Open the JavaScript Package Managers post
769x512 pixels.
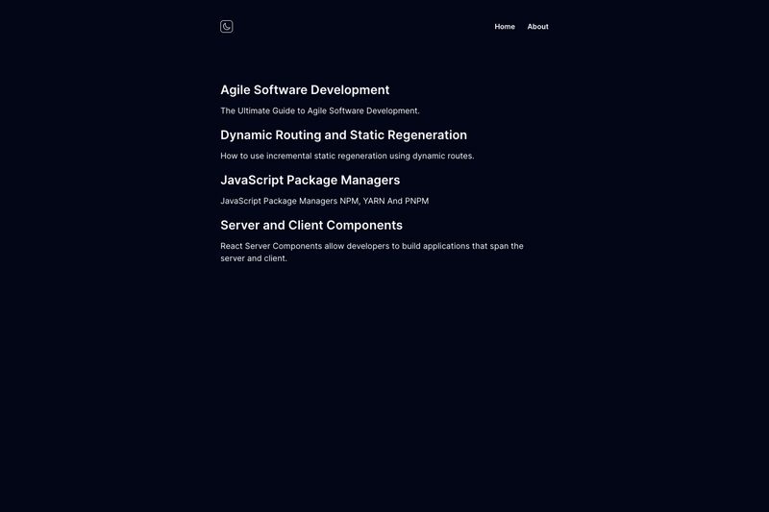pos(310,181)
